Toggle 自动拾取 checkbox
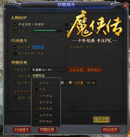 coord(15,47)
